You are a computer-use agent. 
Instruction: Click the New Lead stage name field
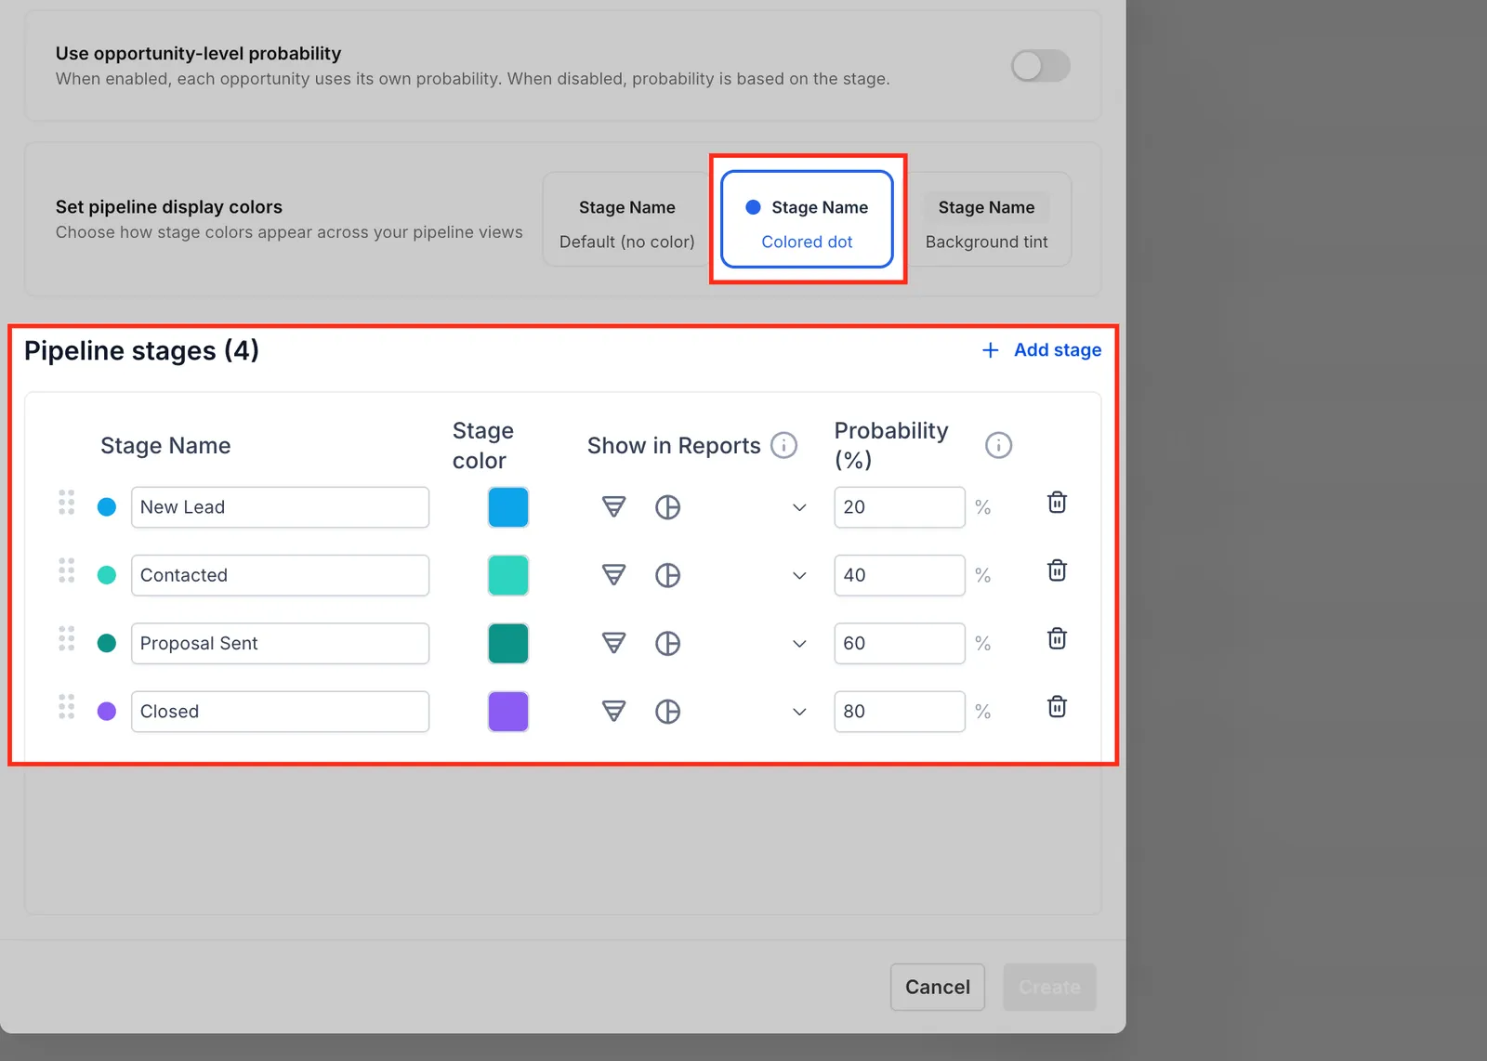click(280, 507)
